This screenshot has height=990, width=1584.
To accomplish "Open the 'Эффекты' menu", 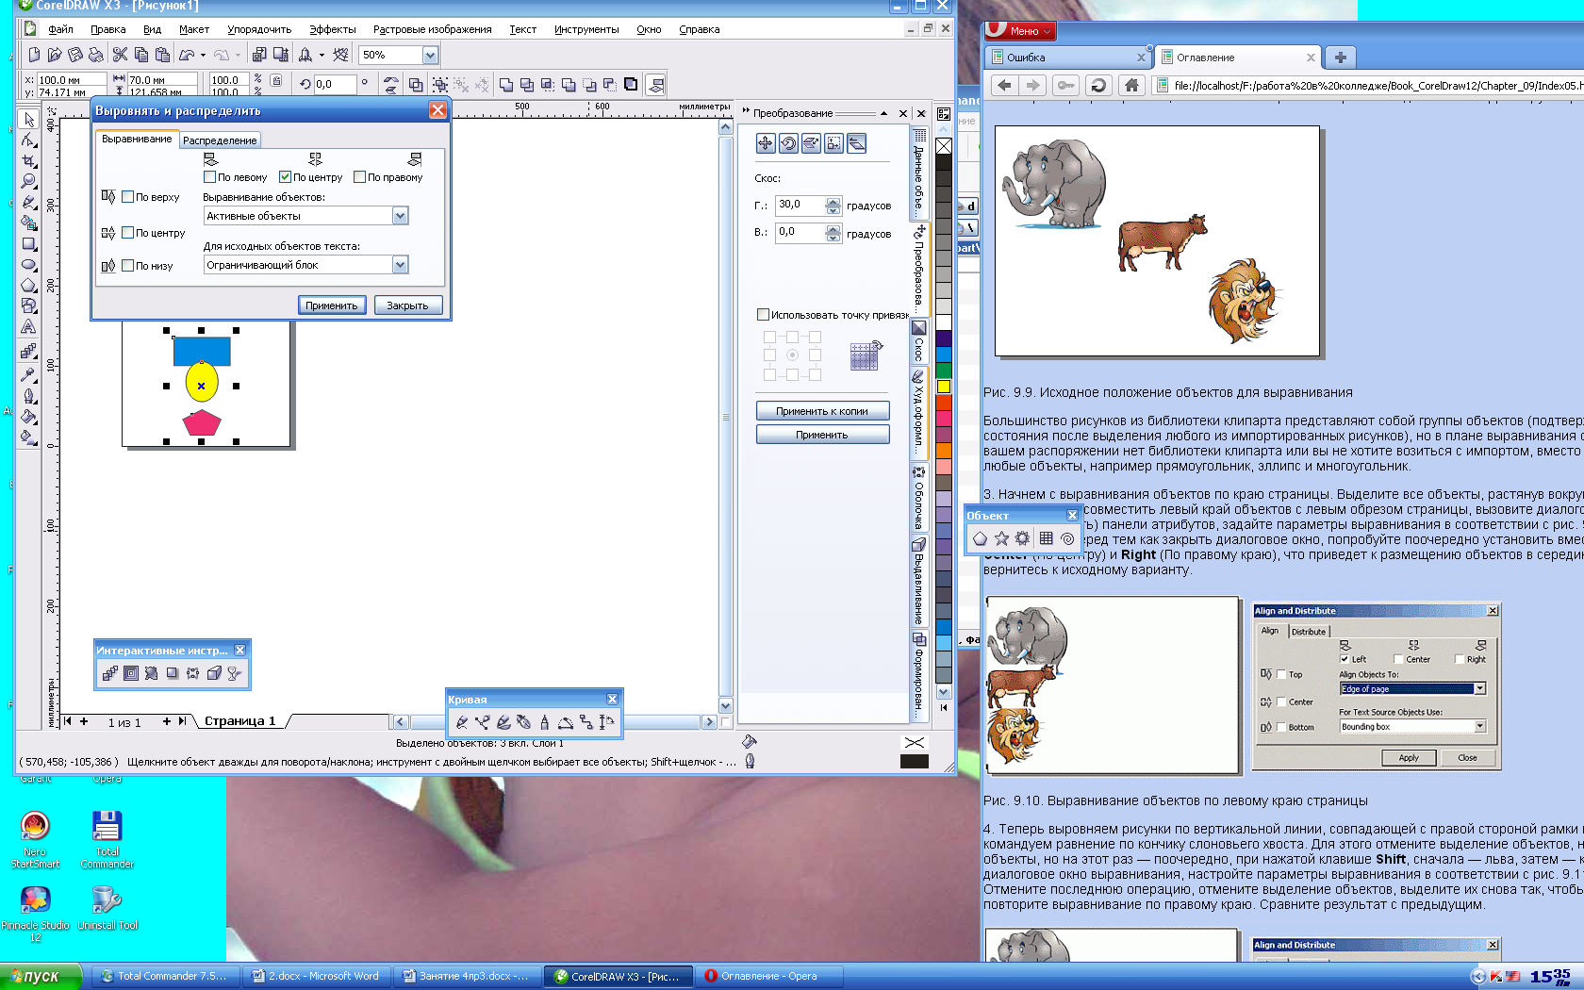I will pyautogui.click(x=333, y=29).
